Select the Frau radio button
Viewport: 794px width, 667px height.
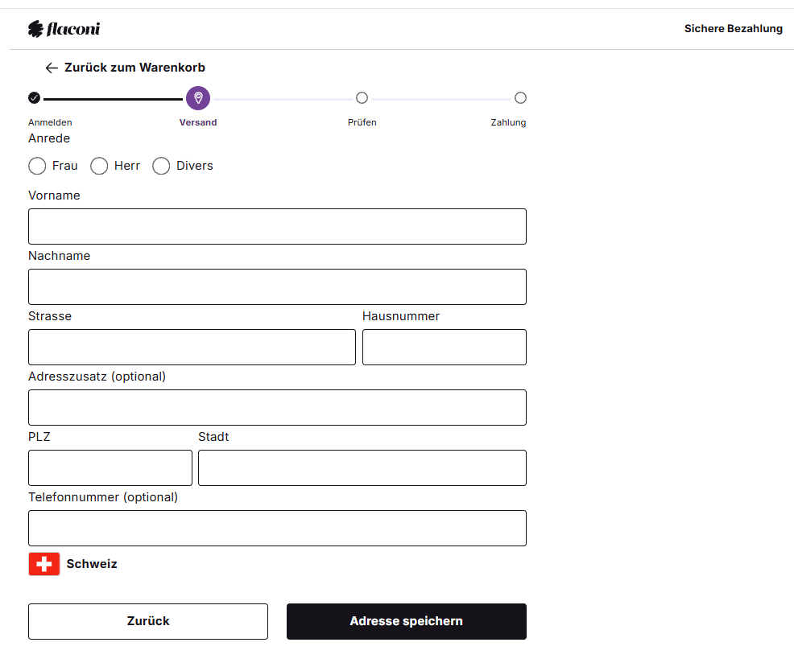click(37, 166)
